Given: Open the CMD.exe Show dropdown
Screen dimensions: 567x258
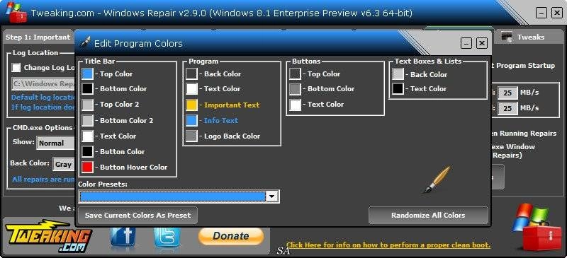Looking at the screenshot, I should 55,143.
